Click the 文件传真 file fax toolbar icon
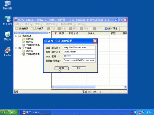 (x=32, y=29)
